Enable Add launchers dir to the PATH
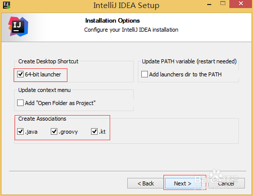The width and height of the screenshot is (253, 196). point(144,74)
